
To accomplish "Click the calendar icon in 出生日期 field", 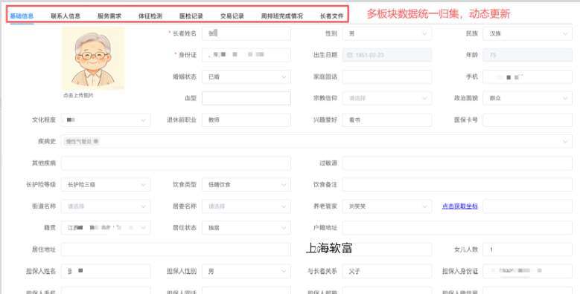I will [x=349, y=55].
